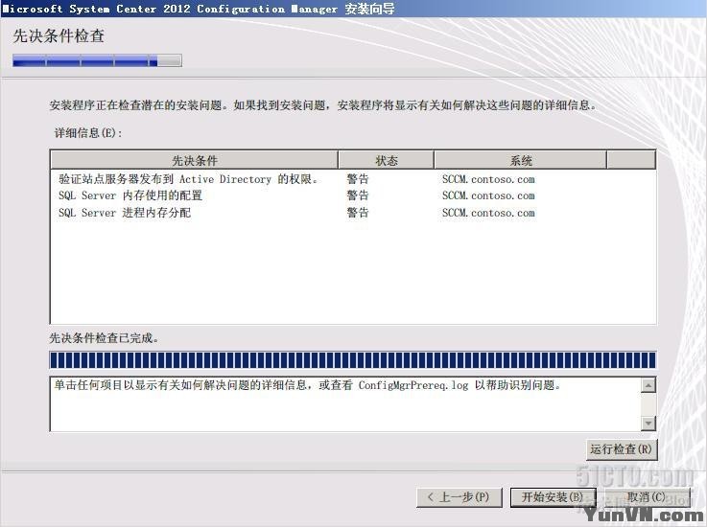Click scroll down arrow in details box
707x527 pixels.
point(648,423)
